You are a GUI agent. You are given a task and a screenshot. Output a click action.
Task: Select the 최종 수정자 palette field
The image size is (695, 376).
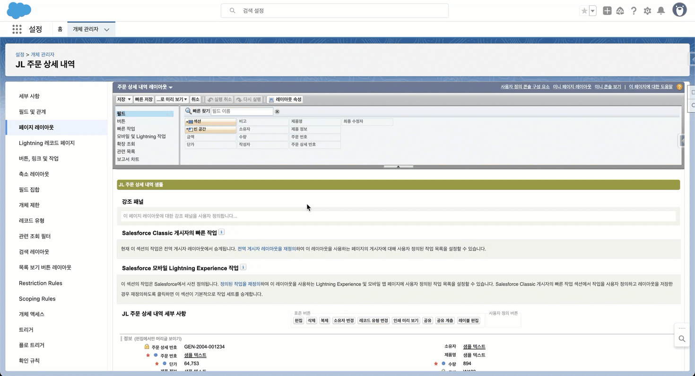pos(367,122)
